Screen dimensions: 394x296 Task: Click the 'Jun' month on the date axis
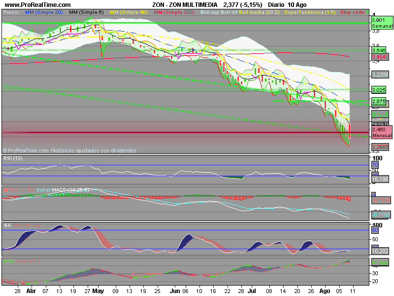click(175, 291)
